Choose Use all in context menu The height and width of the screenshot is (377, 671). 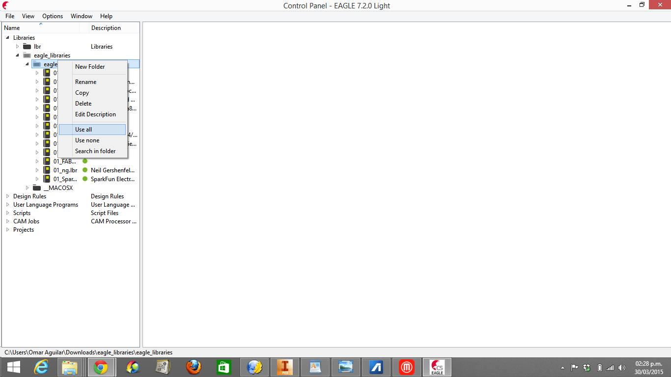click(x=92, y=130)
